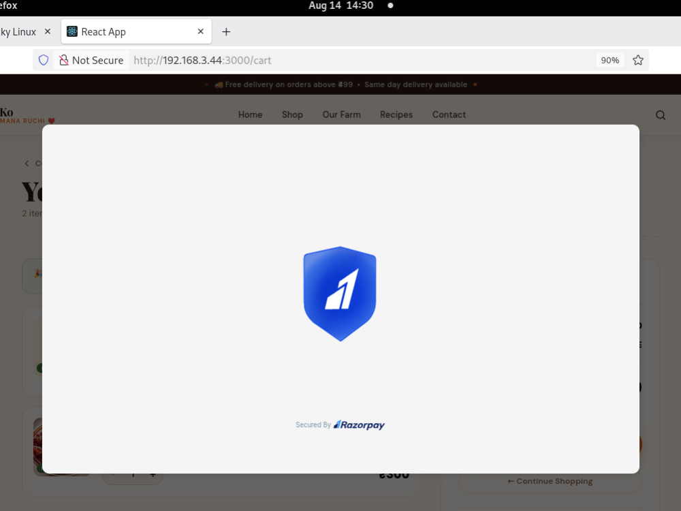Click the Razorpay shield logo in modal

tap(340, 294)
